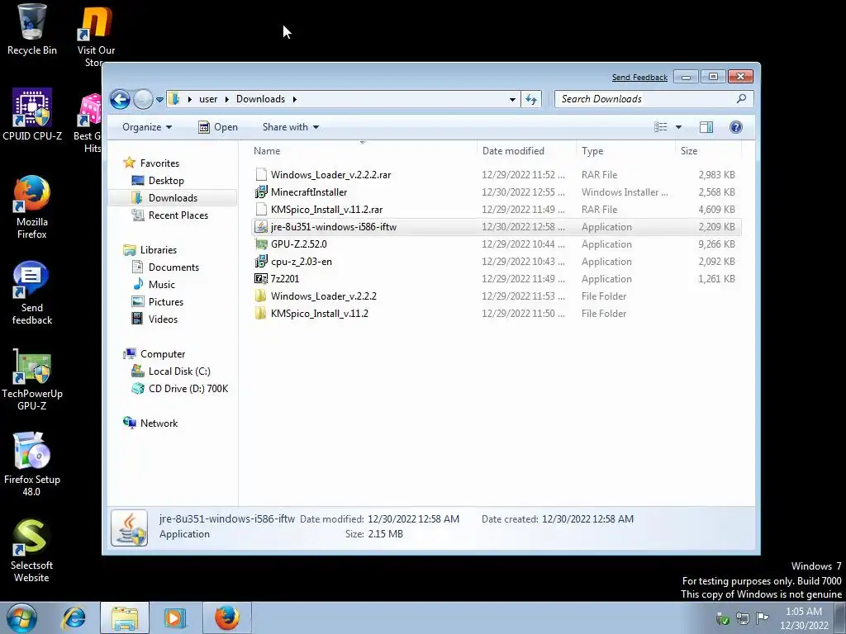The image size is (846, 634).
Task: Switch to Firefox on the taskbar
Action: [227, 618]
